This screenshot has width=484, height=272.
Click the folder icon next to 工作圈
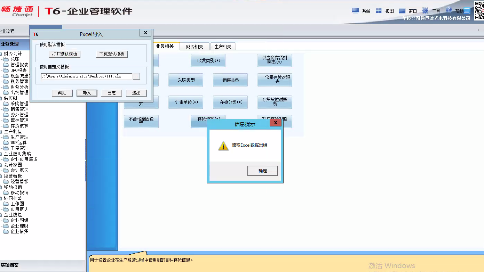(x=6, y=204)
